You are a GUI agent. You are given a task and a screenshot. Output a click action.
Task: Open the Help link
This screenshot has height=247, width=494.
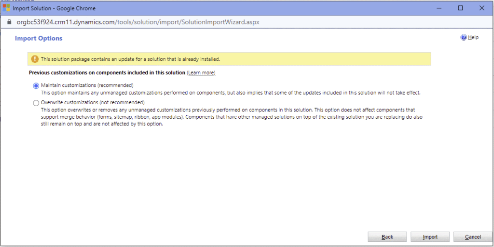(x=473, y=38)
